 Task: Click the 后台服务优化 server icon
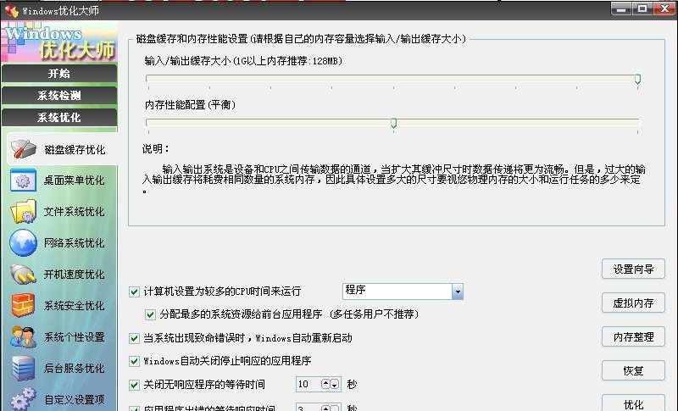tap(23, 369)
